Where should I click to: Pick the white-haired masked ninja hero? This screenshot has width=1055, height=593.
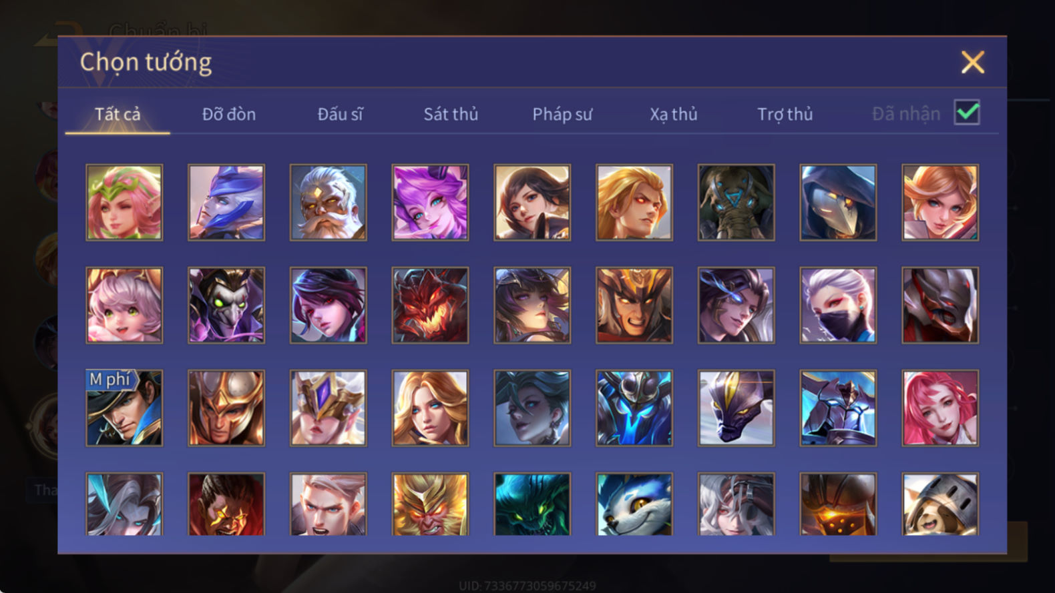click(838, 305)
